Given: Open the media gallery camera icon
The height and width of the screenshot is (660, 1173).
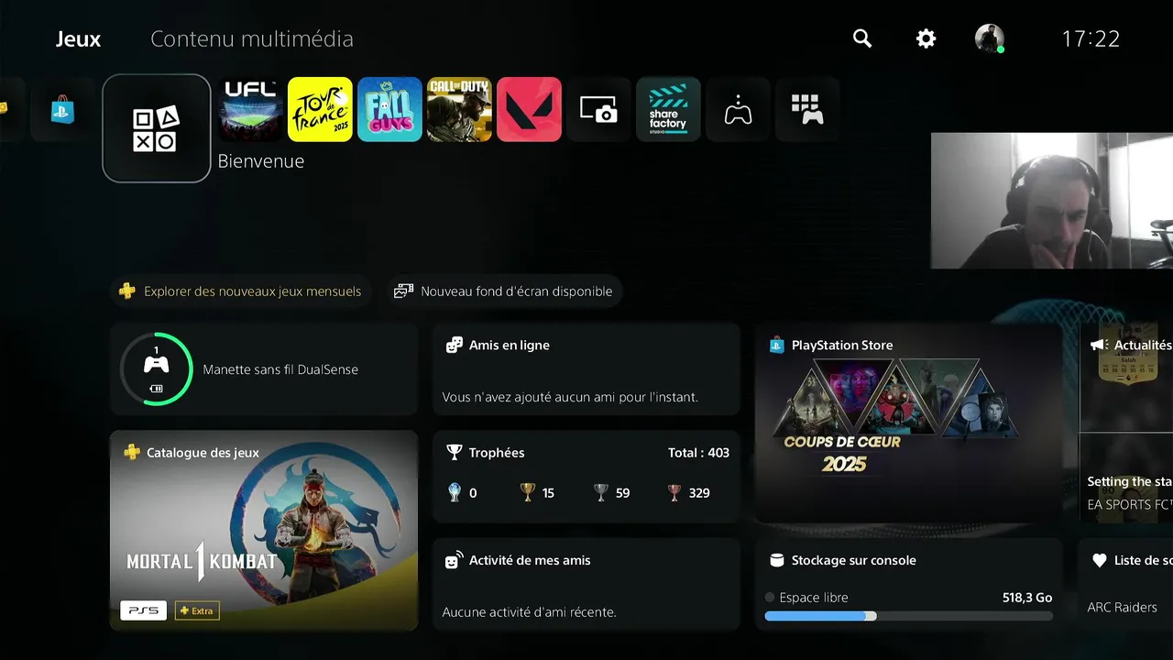Looking at the screenshot, I should coord(598,109).
